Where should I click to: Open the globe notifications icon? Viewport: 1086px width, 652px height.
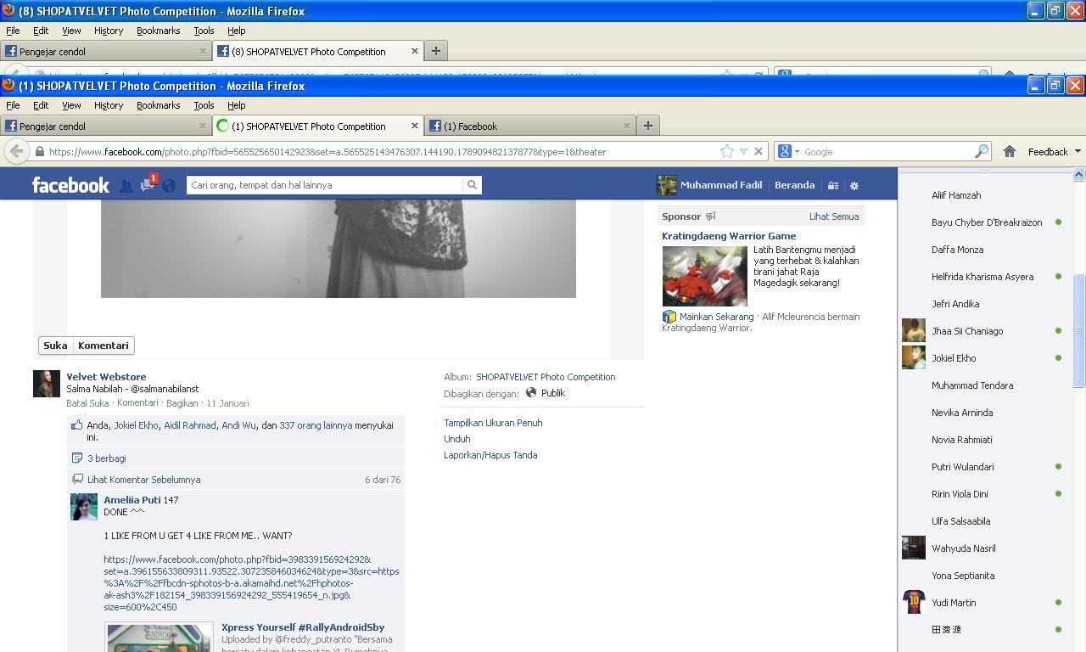pyautogui.click(x=169, y=186)
